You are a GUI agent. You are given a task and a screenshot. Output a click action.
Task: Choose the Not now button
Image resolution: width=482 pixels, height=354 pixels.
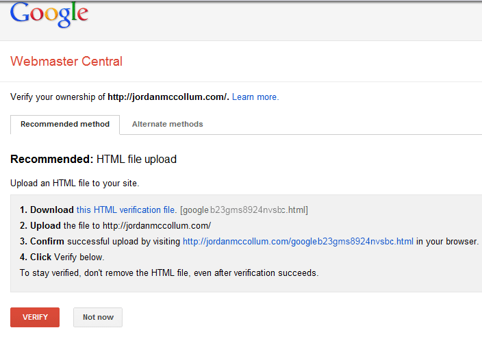98,317
